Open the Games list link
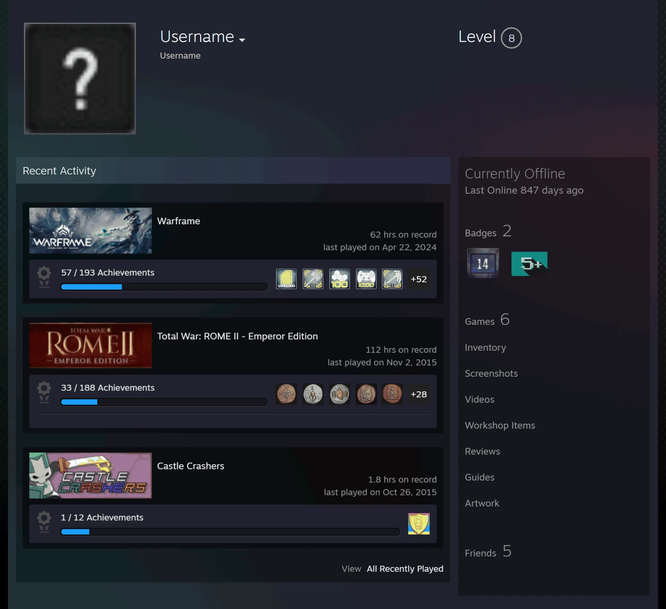666x609 pixels. (487, 320)
